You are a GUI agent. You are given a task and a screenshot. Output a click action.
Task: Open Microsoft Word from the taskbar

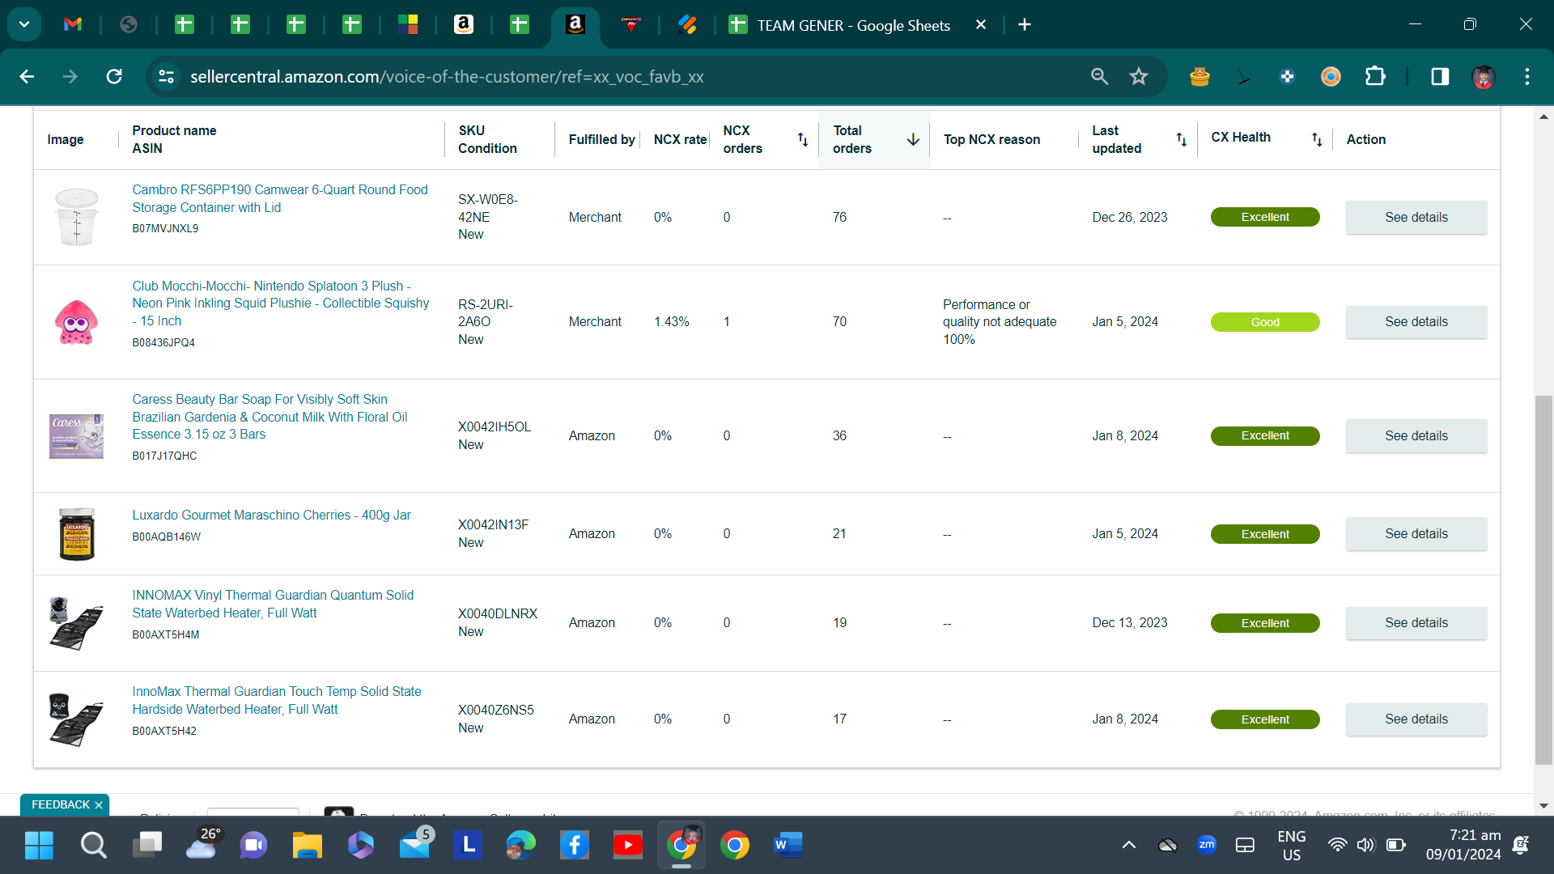(x=788, y=846)
